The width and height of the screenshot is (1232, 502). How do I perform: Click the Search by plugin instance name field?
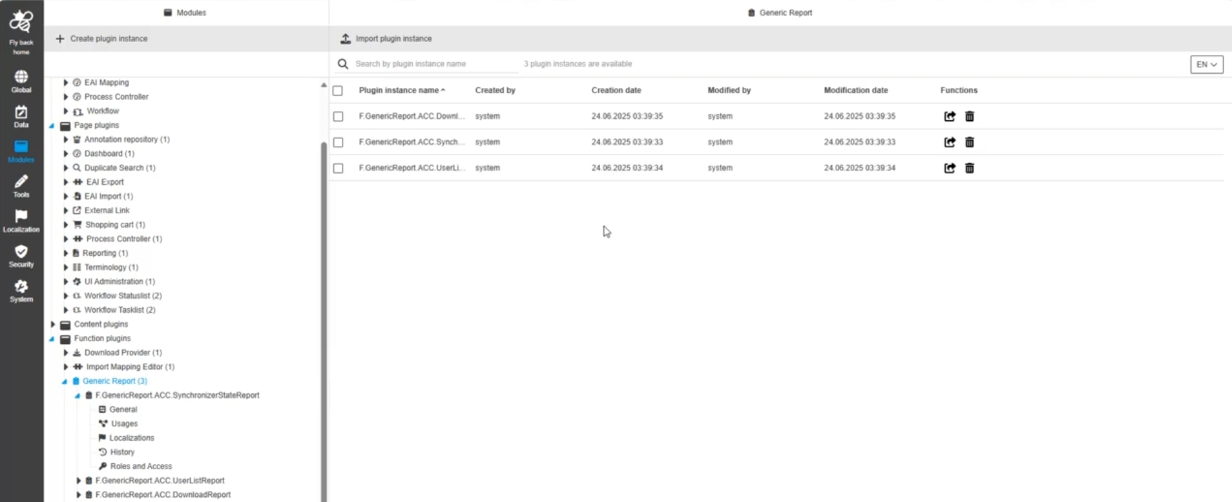[x=433, y=64]
